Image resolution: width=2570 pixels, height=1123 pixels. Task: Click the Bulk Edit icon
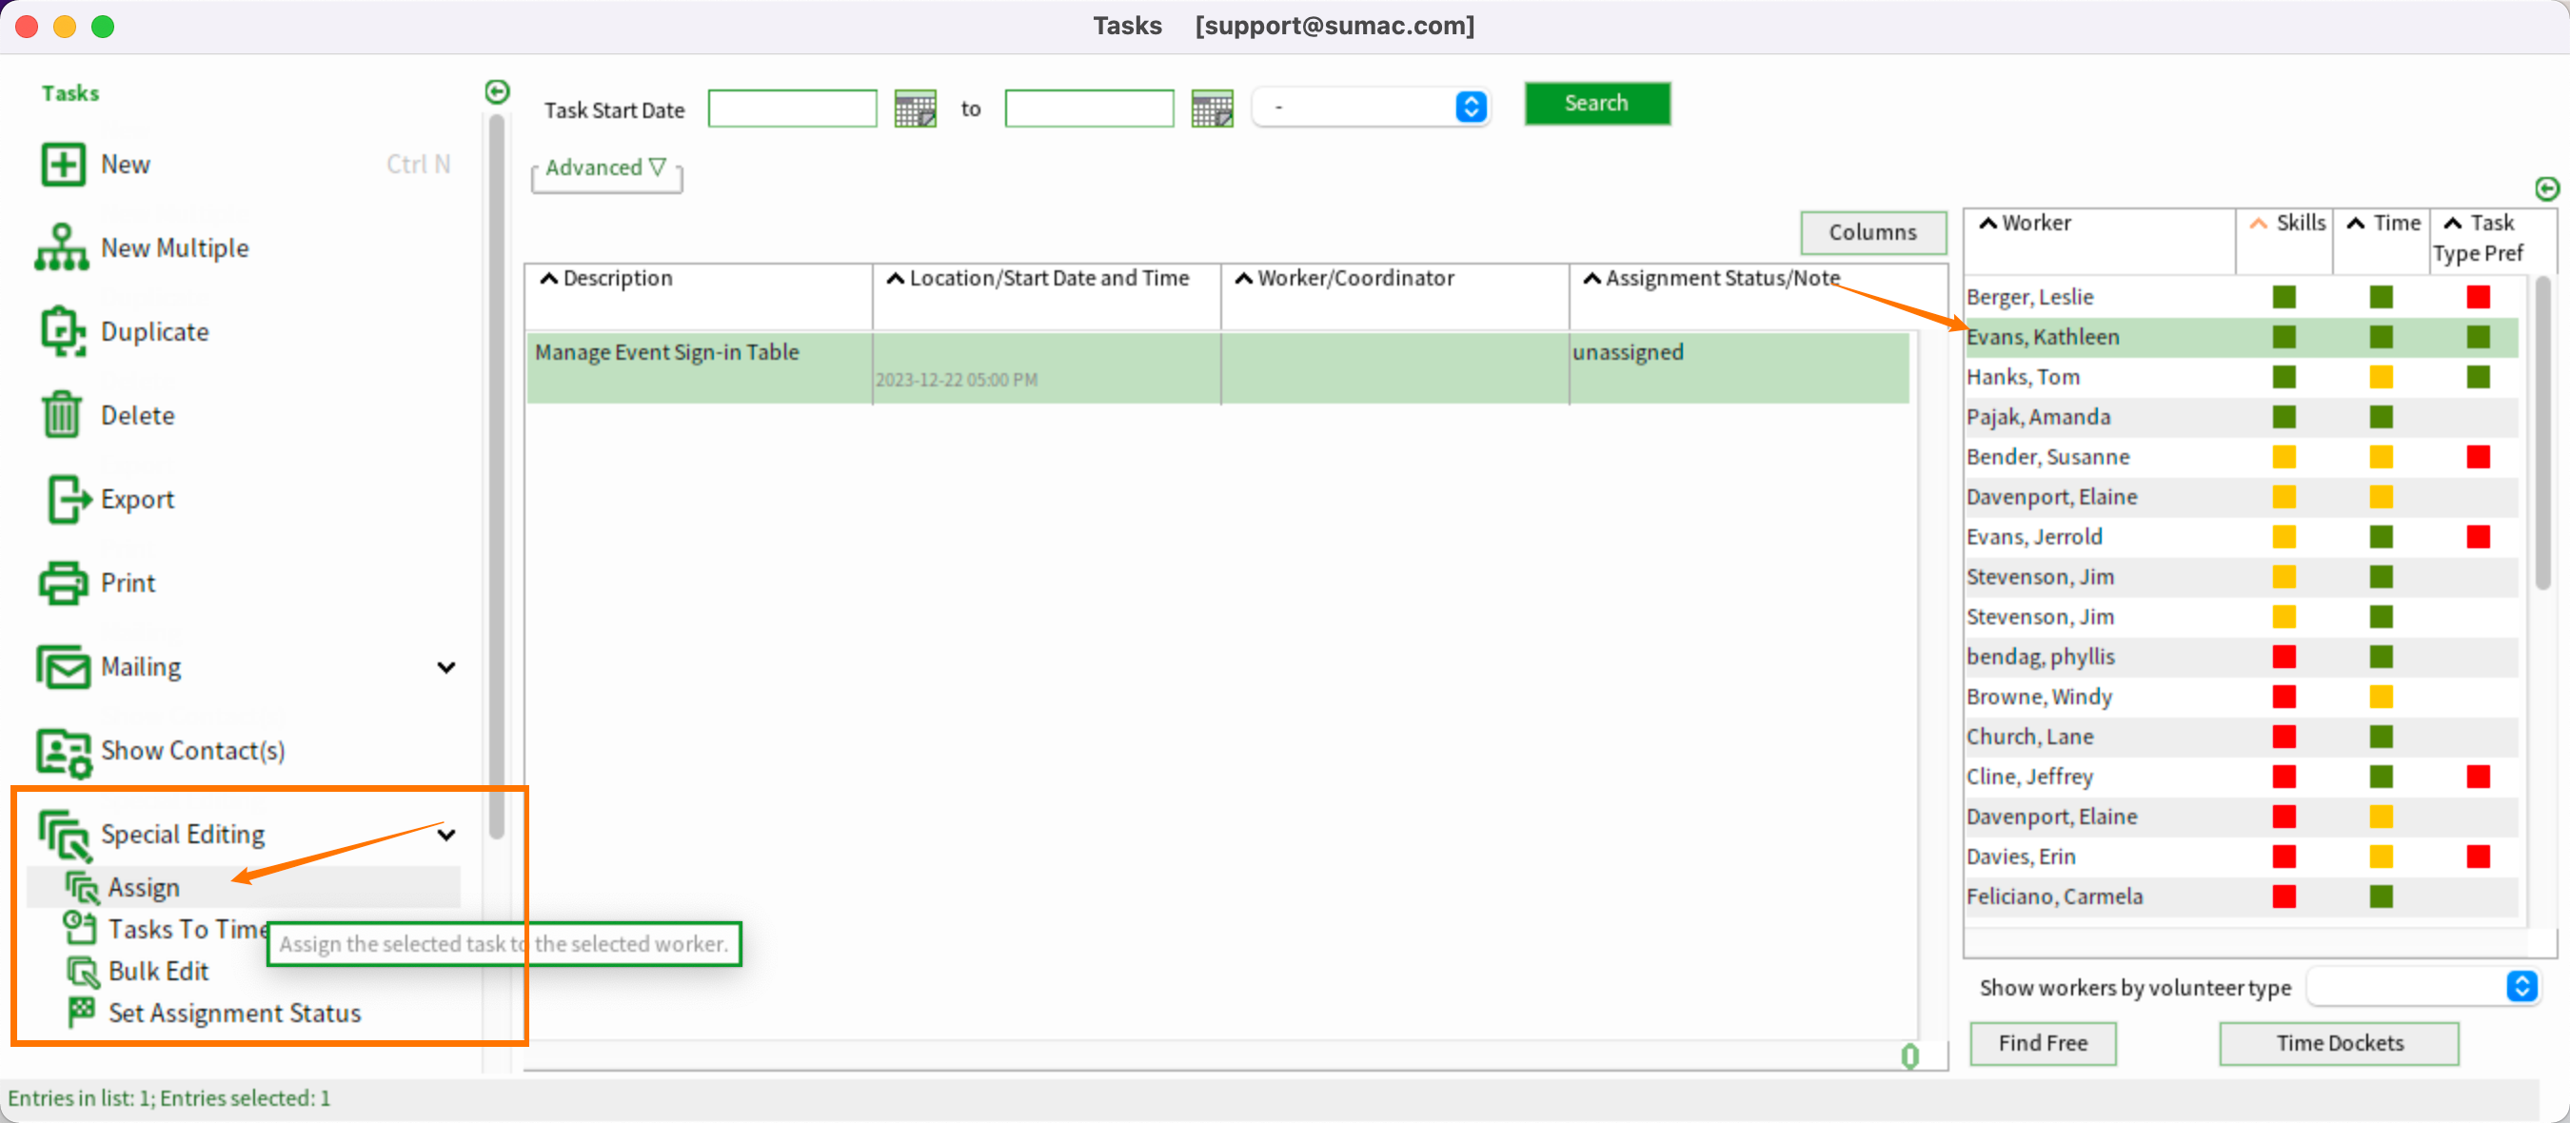point(82,972)
